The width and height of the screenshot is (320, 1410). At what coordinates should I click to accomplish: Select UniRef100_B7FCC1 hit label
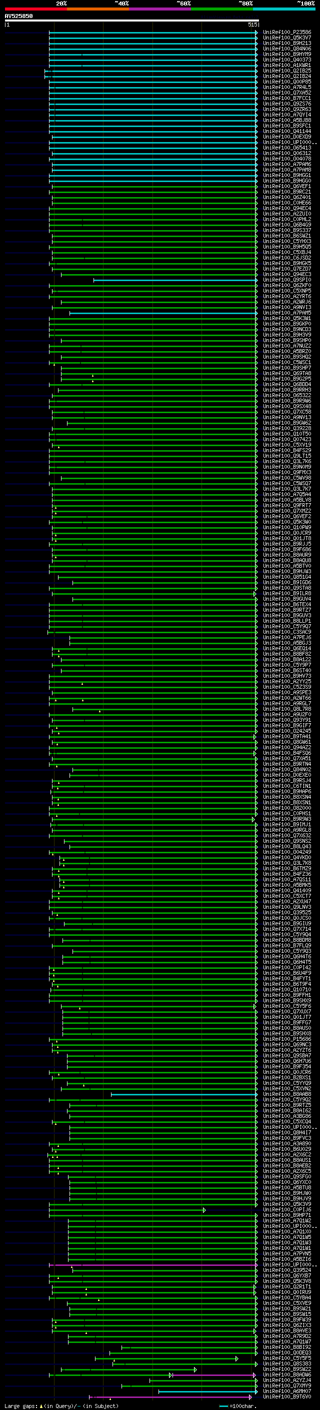pyautogui.click(x=287, y=98)
